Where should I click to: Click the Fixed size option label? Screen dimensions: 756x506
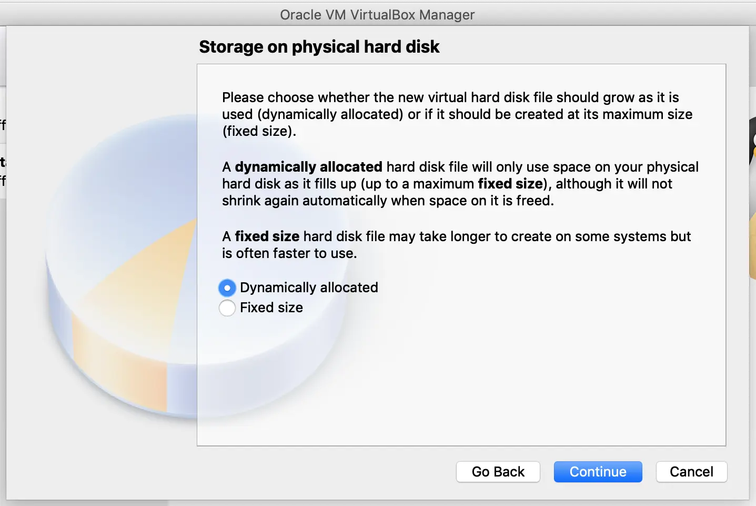point(271,307)
